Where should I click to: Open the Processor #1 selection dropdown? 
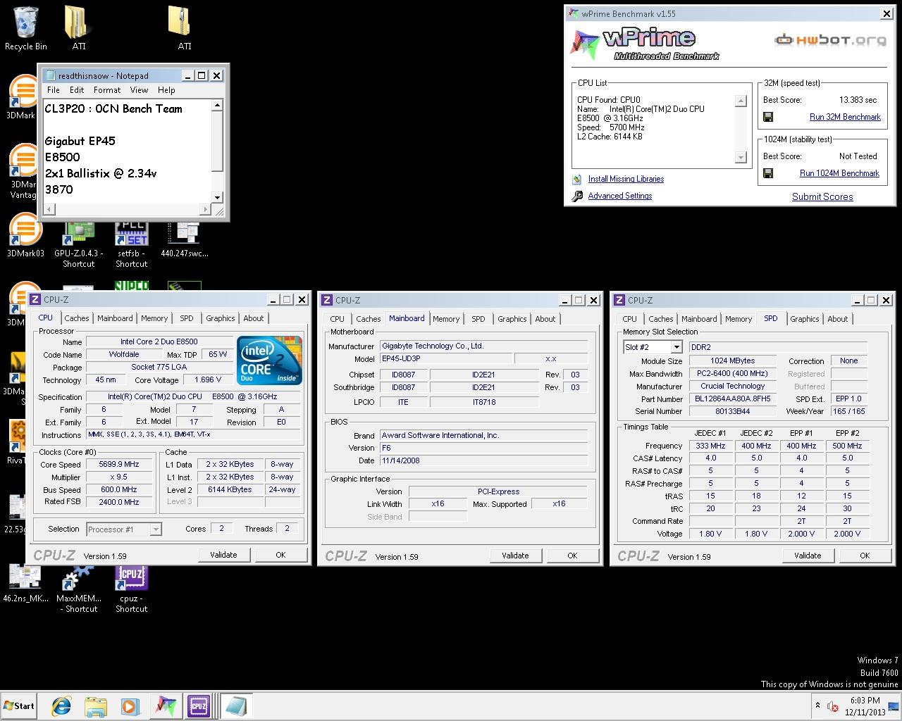[x=124, y=529]
